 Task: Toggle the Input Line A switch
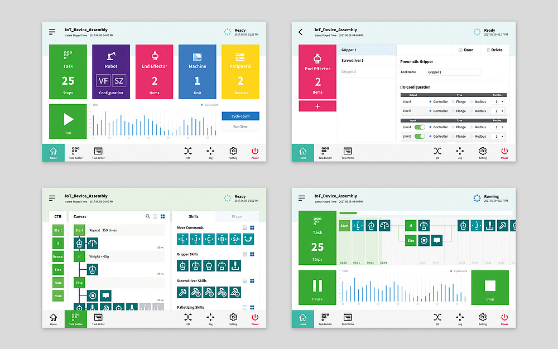pyautogui.click(x=420, y=127)
